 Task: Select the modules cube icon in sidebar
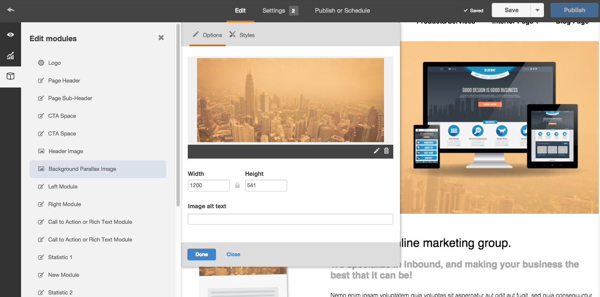click(11, 76)
